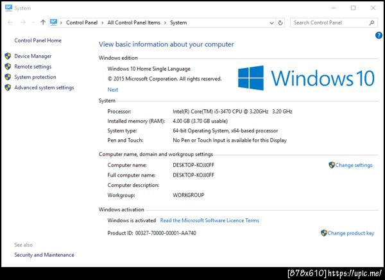Select the Control Panel breadcrumb
The image size is (385, 280).
(x=81, y=22)
